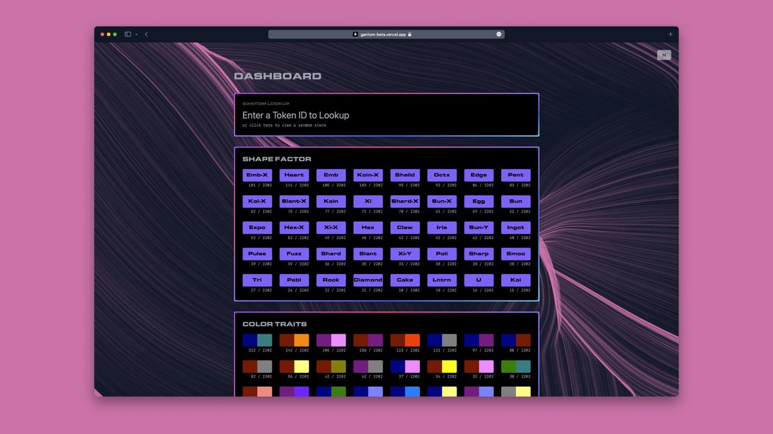Click the U shape button

click(479, 280)
